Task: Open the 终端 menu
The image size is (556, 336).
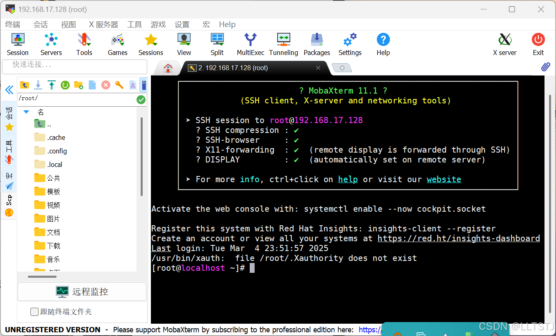Action: tap(13, 25)
